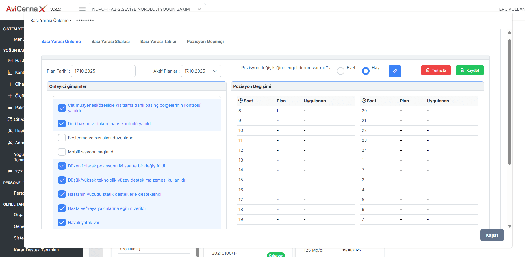525x257 pixels.
Task: Open the hamburger menu icon
Action: pos(82,9)
